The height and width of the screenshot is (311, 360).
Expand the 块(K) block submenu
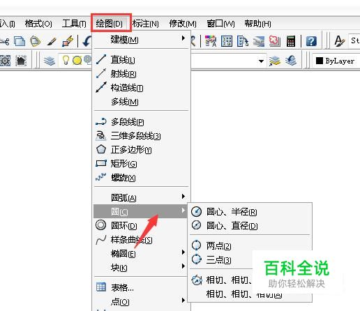coord(141,268)
